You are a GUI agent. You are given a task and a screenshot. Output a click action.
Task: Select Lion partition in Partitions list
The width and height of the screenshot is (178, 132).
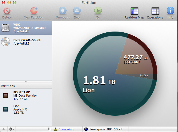click(26, 109)
